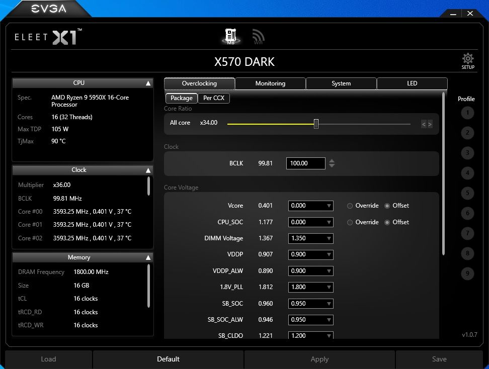Open the SETUP gear icon

coord(468,61)
